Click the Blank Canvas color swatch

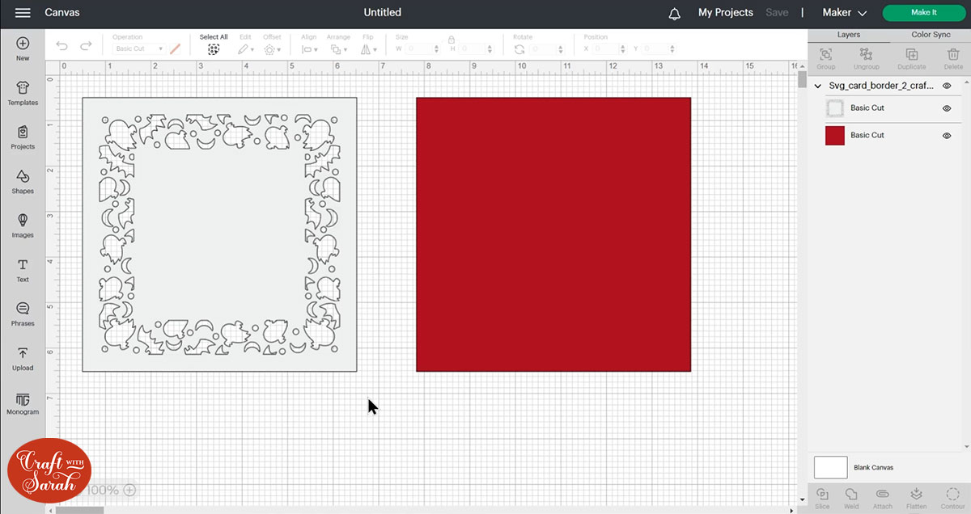tap(830, 467)
